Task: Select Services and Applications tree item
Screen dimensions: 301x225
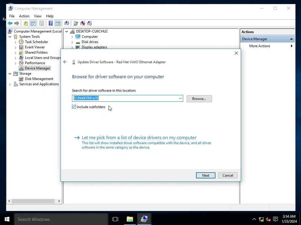Action: (x=39, y=84)
